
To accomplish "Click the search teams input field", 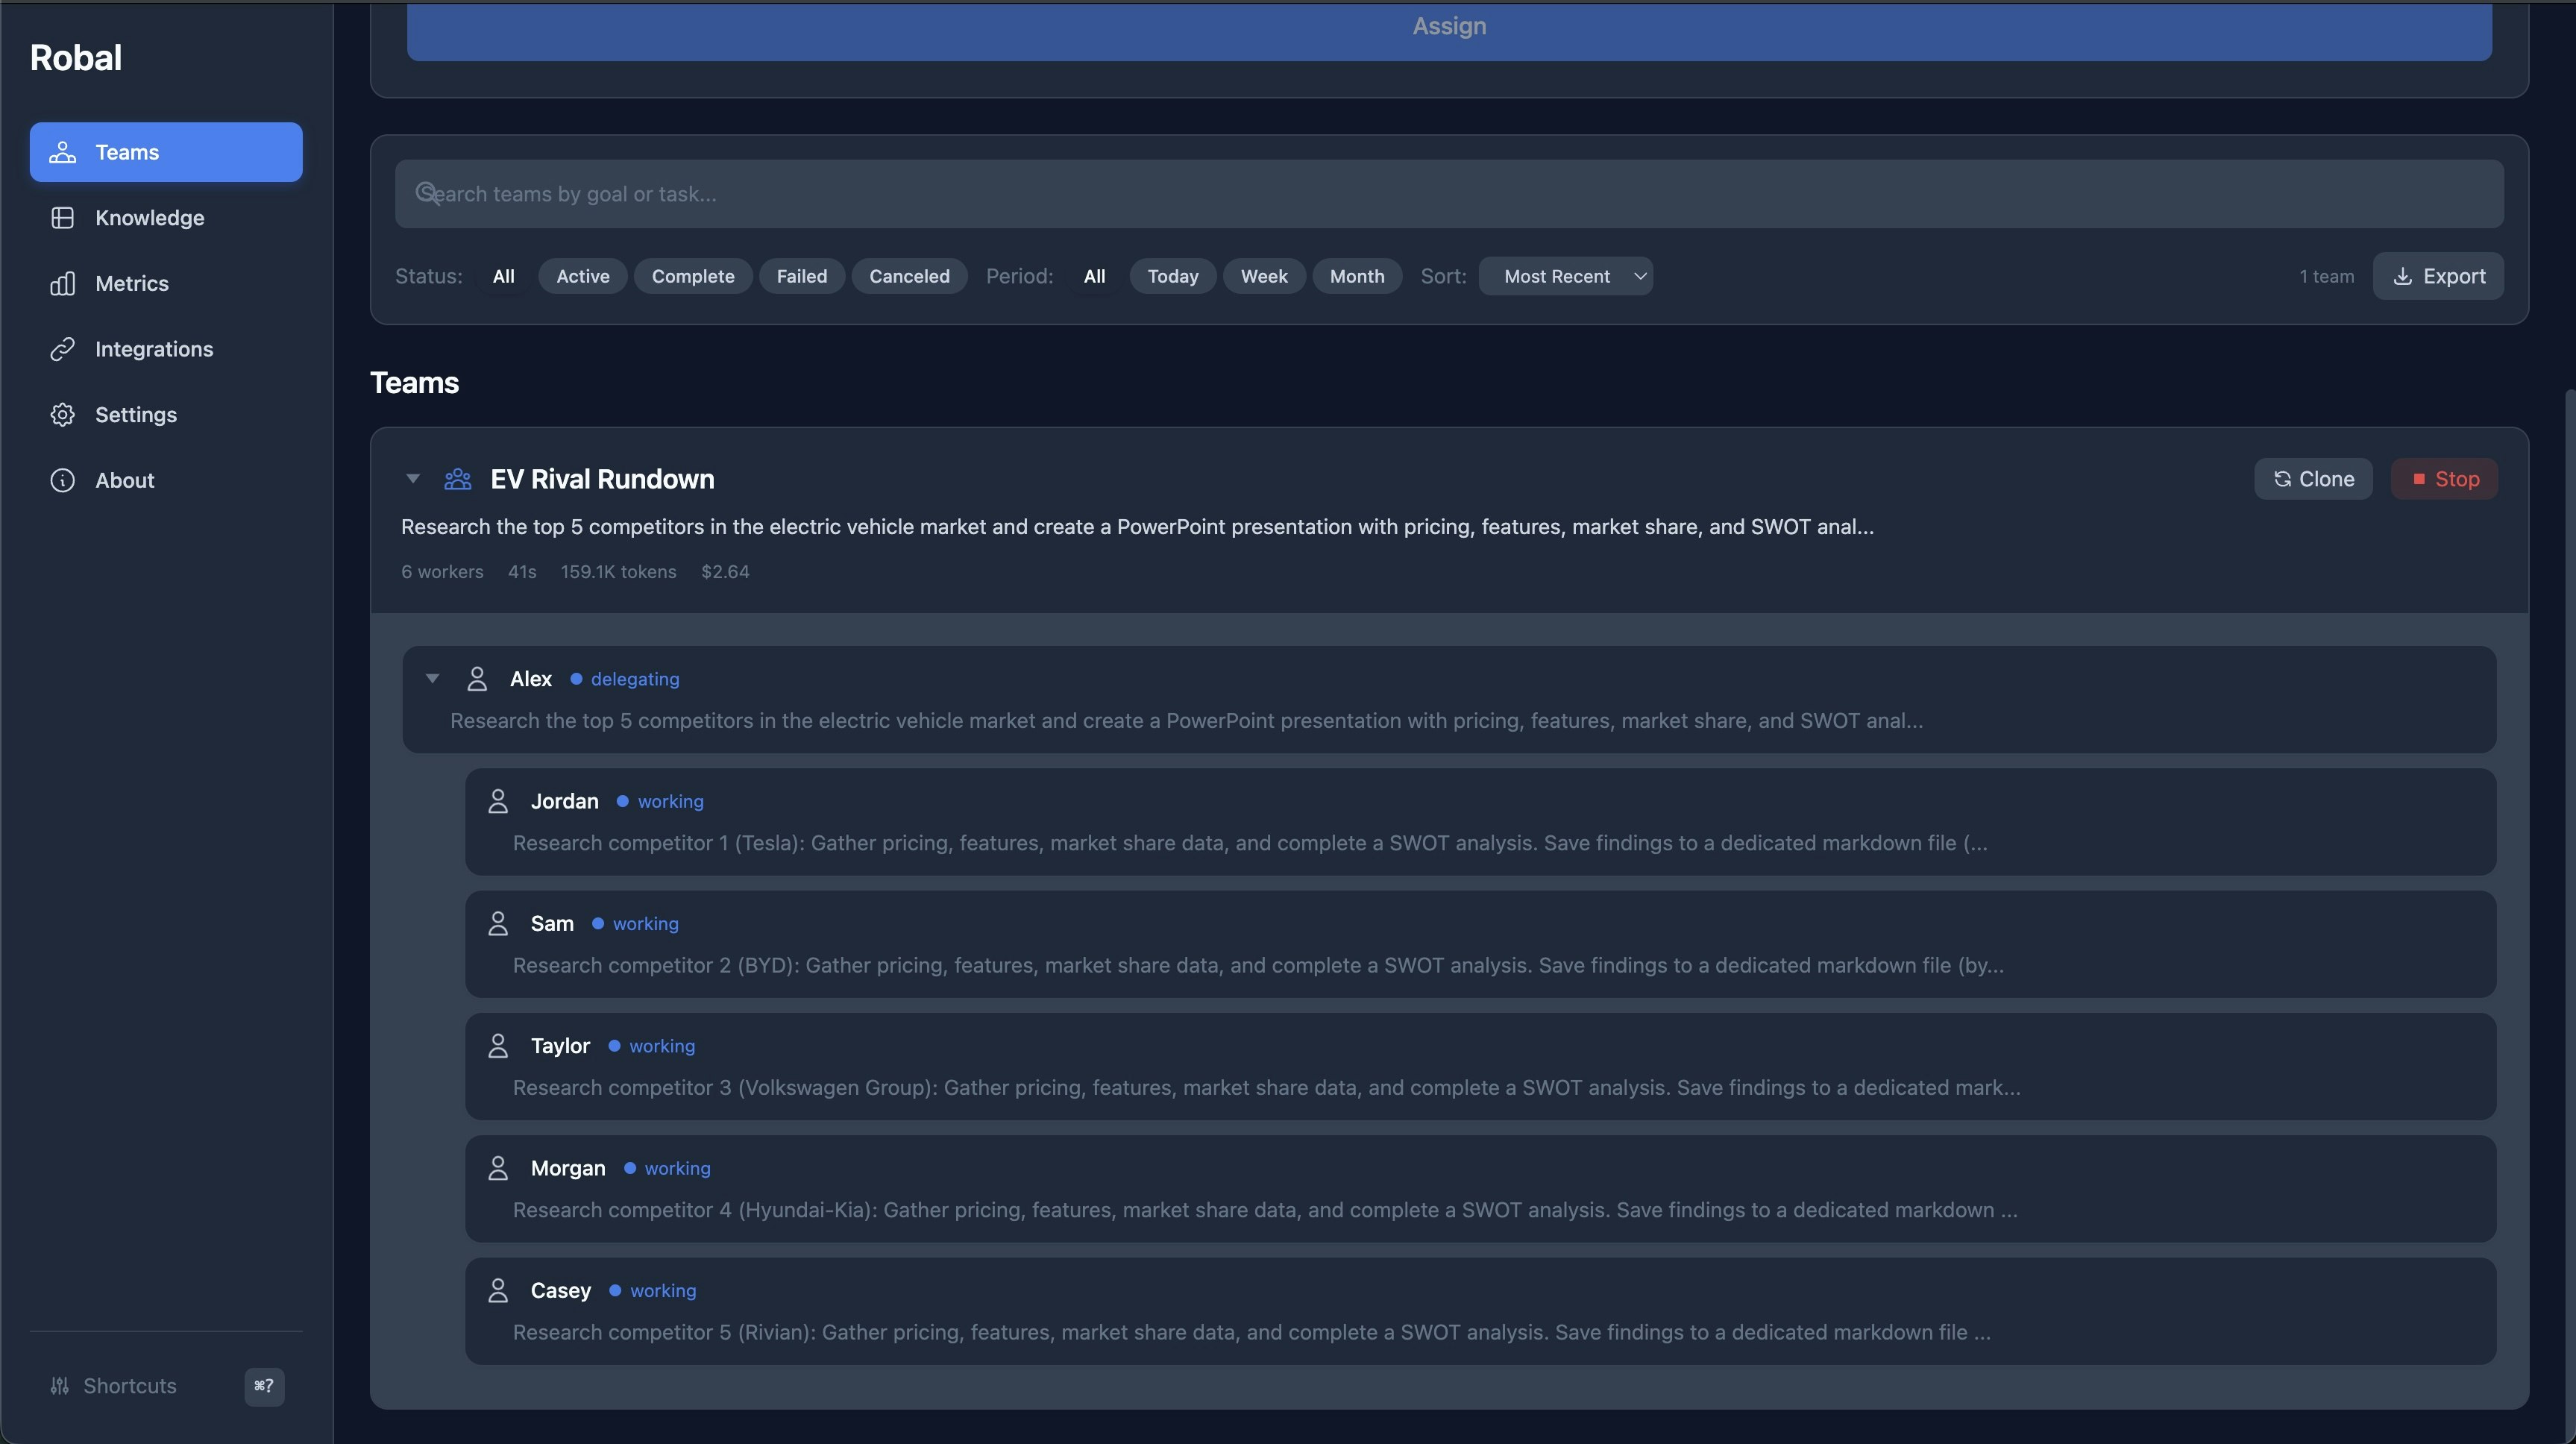I will (x=1448, y=194).
